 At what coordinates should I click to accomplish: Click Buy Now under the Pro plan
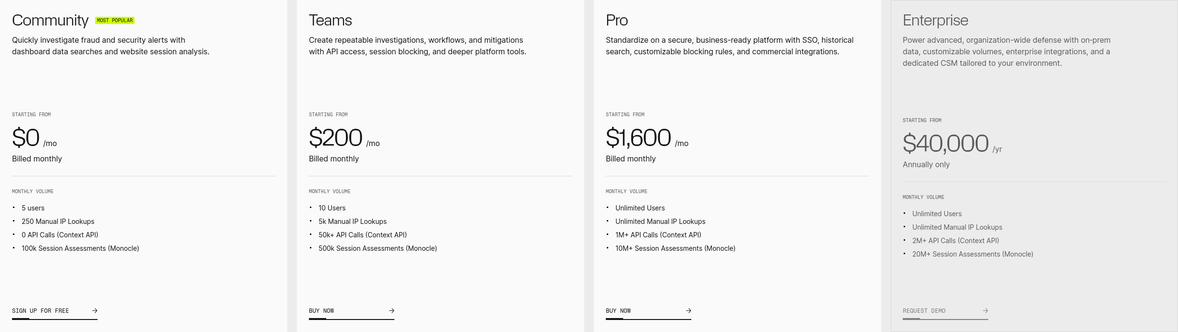click(618, 311)
